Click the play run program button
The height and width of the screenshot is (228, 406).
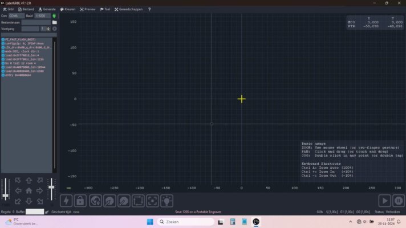tap(385, 201)
